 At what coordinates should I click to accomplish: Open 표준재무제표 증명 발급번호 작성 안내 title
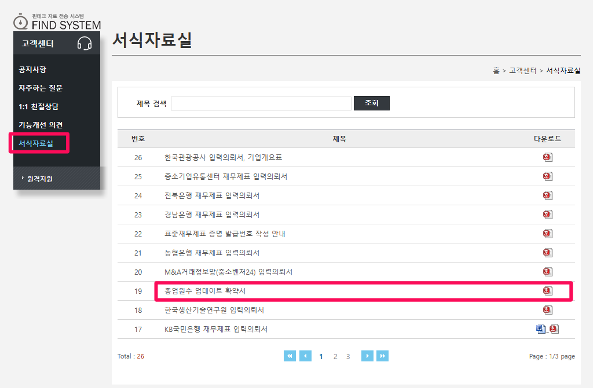click(225, 234)
